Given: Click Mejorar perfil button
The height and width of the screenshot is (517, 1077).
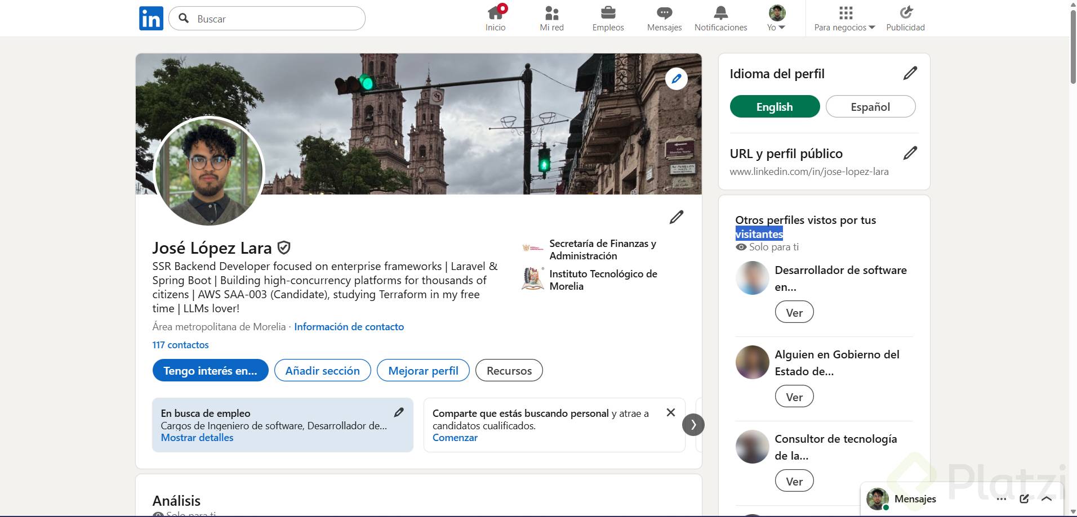Looking at the screenshot, I should [423, 370].
